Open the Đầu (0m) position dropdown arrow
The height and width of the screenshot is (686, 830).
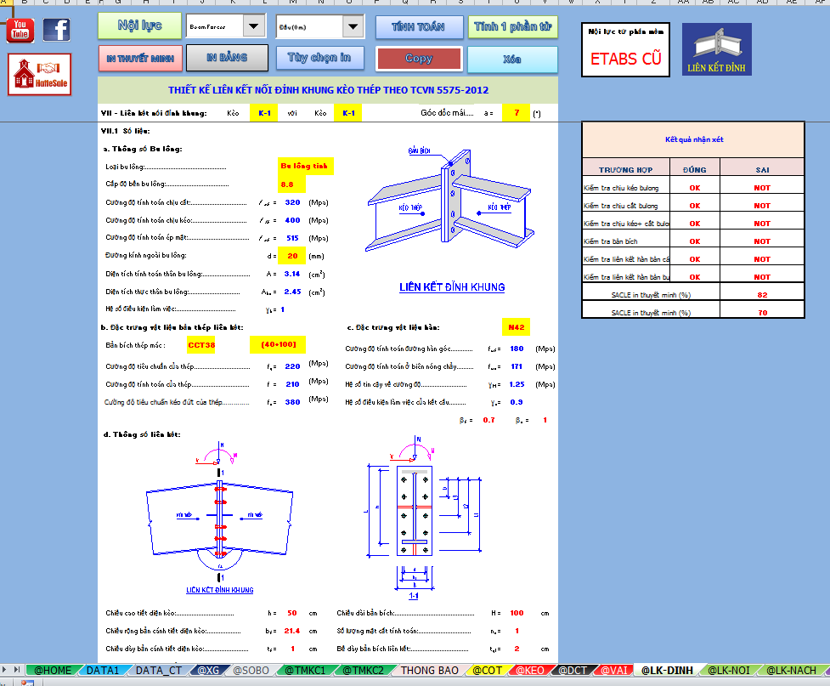[x=353, y=26]
